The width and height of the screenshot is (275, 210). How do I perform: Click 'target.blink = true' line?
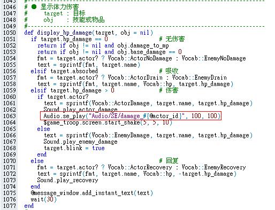click(x=74, y=148)
